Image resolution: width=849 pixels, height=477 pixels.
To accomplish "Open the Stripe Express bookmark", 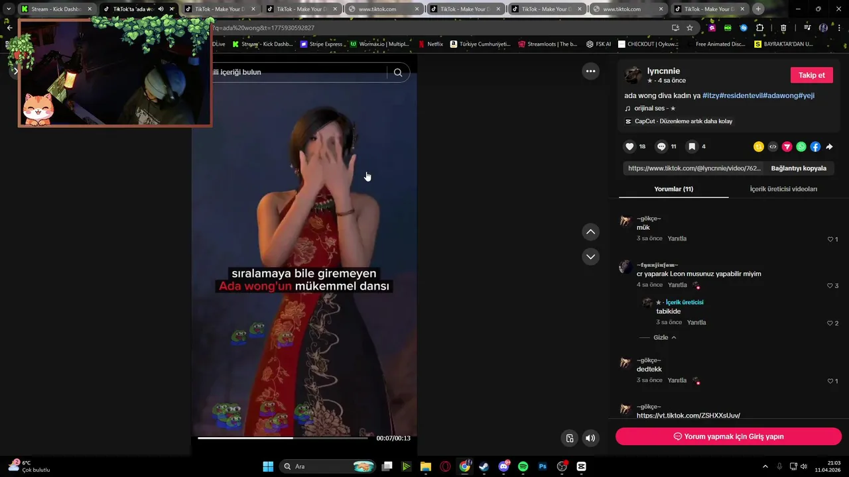I will tap(322, 44).
